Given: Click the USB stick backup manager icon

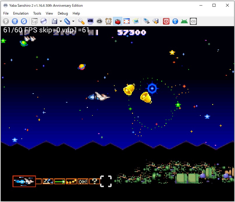Looking at the screenshot, I should click(146, 21).
